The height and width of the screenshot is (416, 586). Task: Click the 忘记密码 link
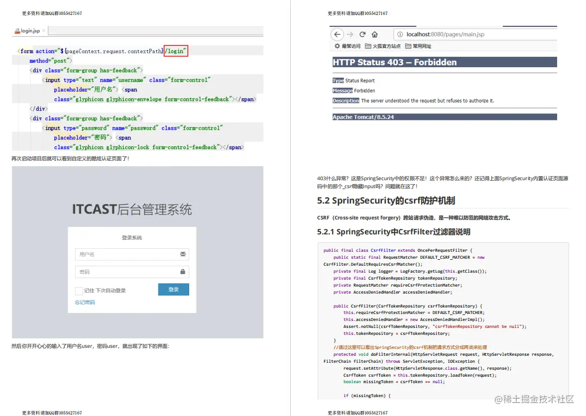click(85, 302)
